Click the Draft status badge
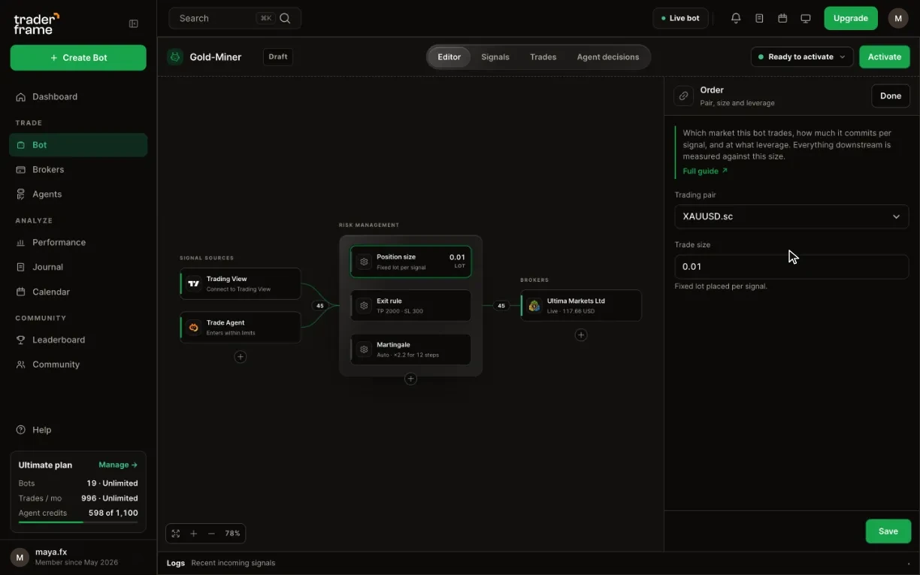The height and width of the screenshot is (575, 920). click(x=278, y=57)
